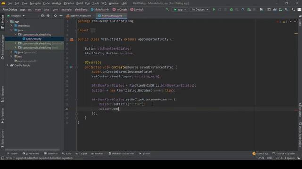This screenshot has height=169, width=302.
Task: Expand the manifests folder
Action: pos(11,26)
